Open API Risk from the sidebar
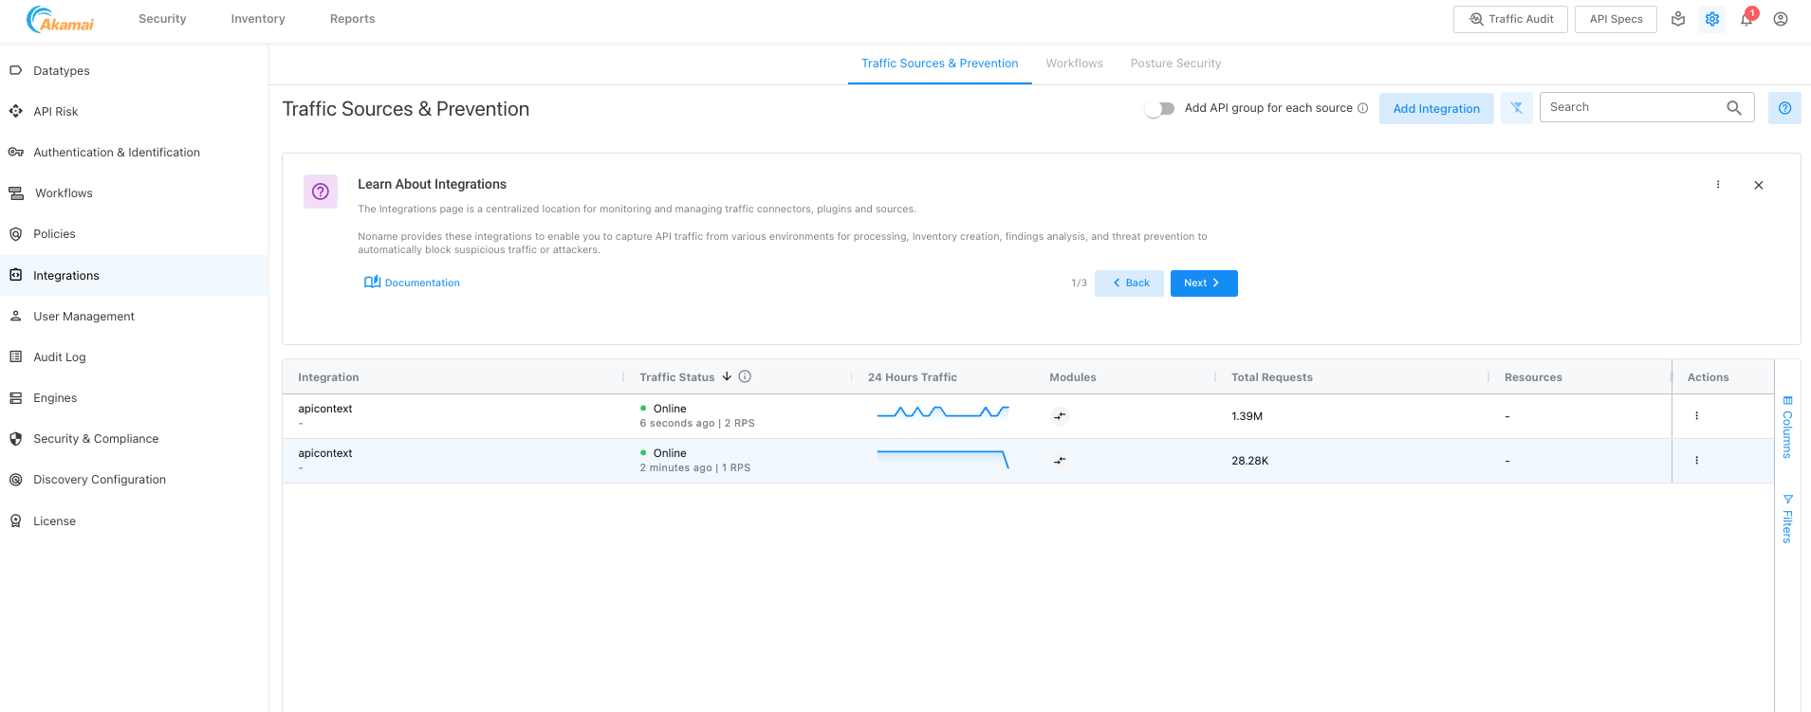The image size is (1811, 712). pyautogui.click(x=55, y=111)
